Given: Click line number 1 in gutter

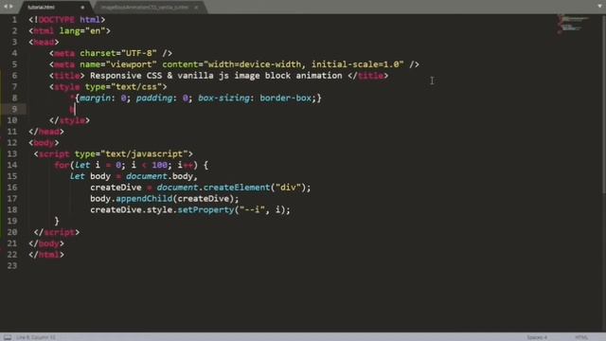Looking at the screenshot, I should [x=14, y=19].
